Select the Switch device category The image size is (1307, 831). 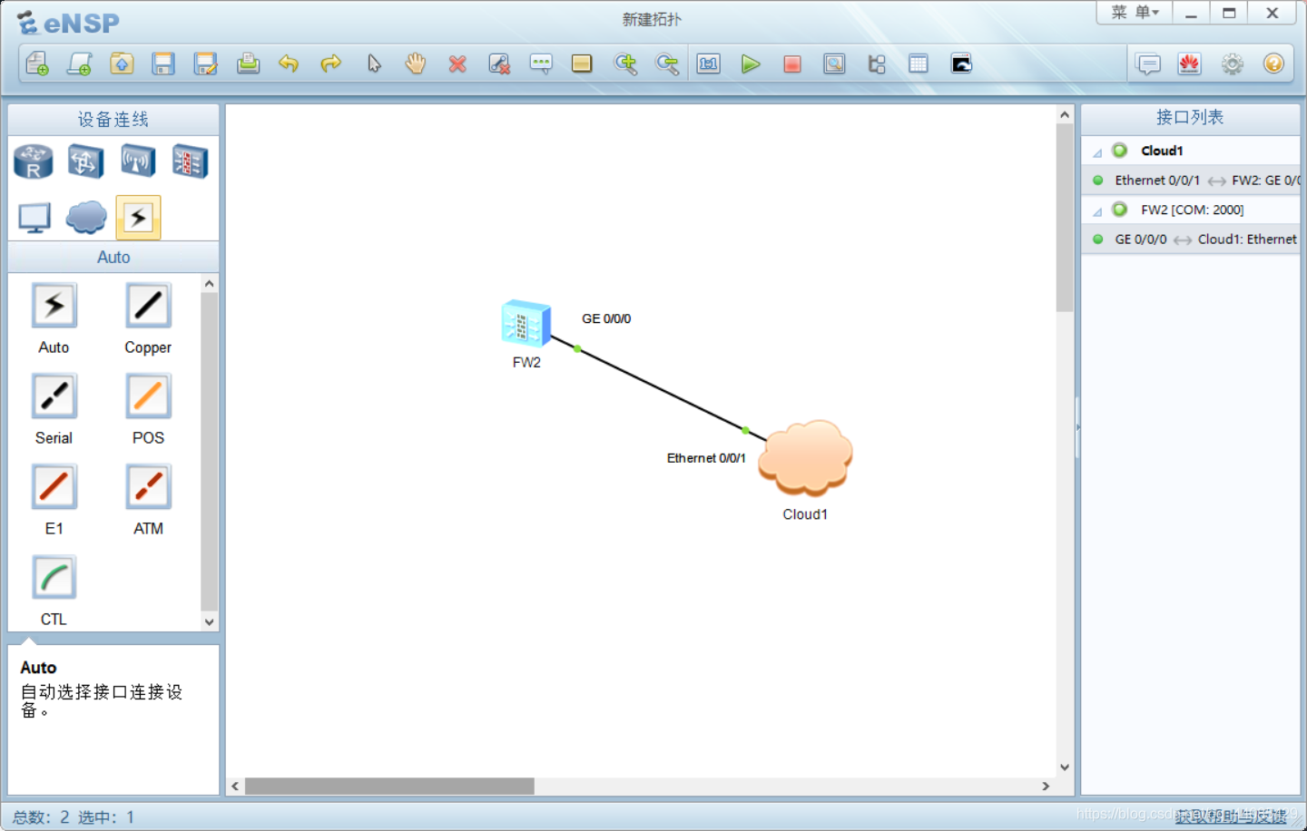click(85, 162)
